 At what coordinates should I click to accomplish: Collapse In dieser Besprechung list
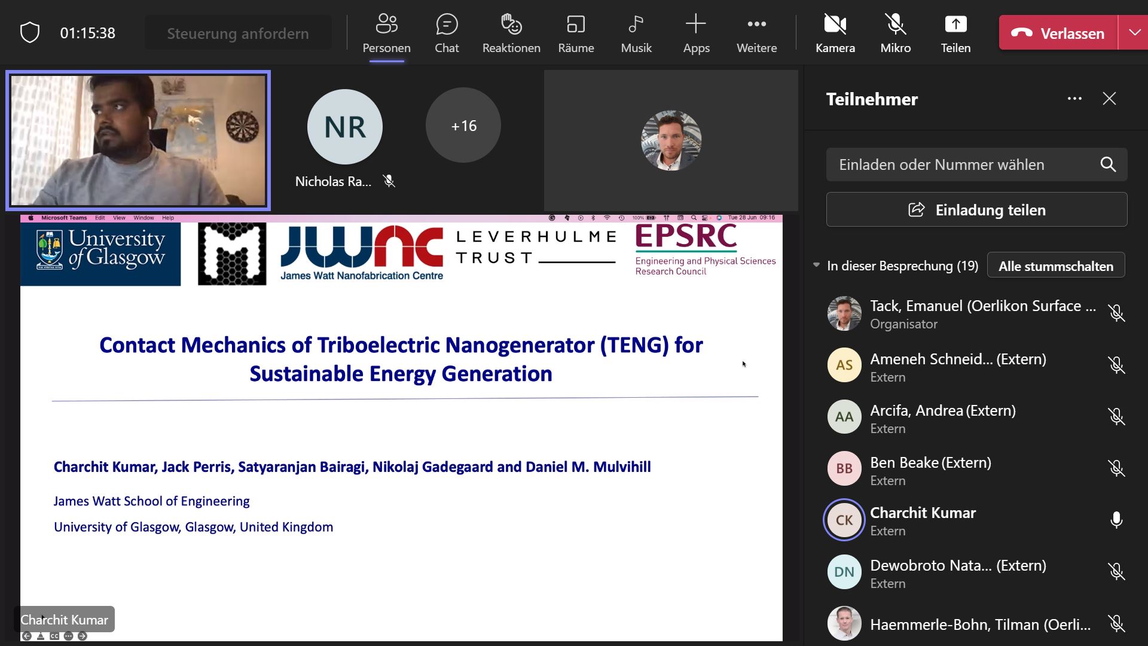tap(817, 265)
